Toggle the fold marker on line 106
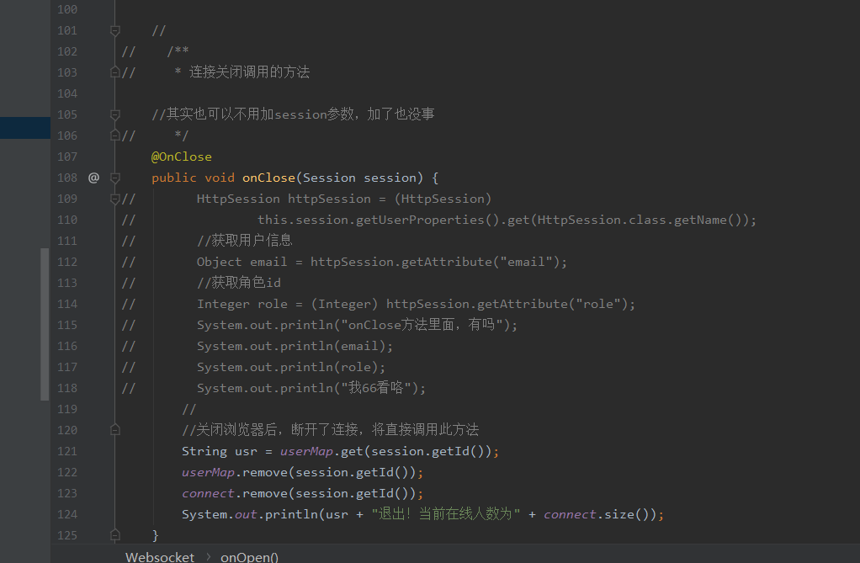Viewport: 860px width, 563px height. pyautogui.click(x=115, y=135)
